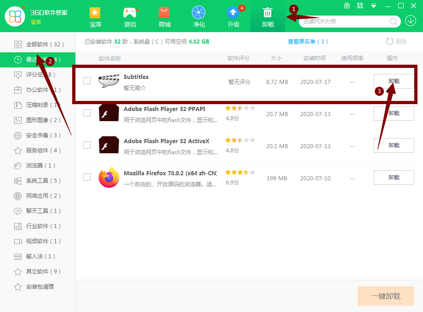Click the Mozilla Firefox 78.0.2 name text

(171, 173)
